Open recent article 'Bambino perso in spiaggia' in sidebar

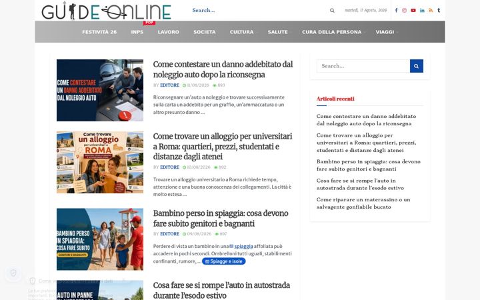368,165
